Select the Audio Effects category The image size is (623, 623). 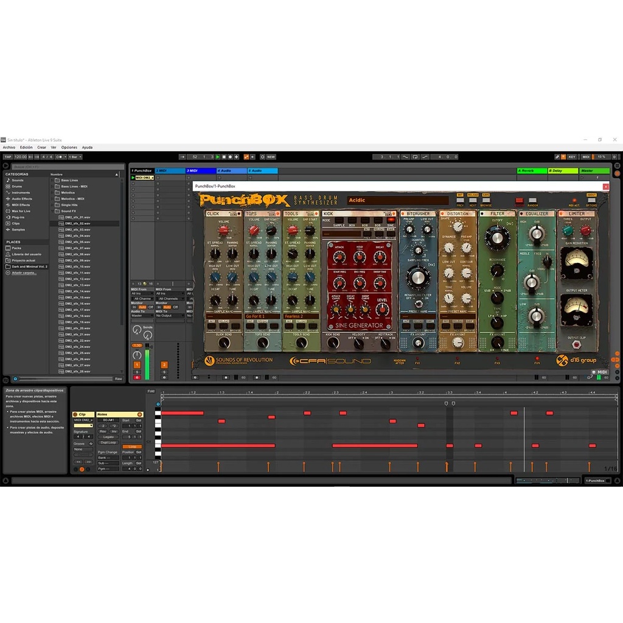click(21, 199)
